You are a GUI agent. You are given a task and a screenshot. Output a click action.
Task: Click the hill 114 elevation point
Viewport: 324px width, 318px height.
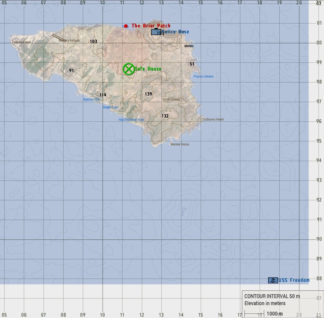click(98, 95)
